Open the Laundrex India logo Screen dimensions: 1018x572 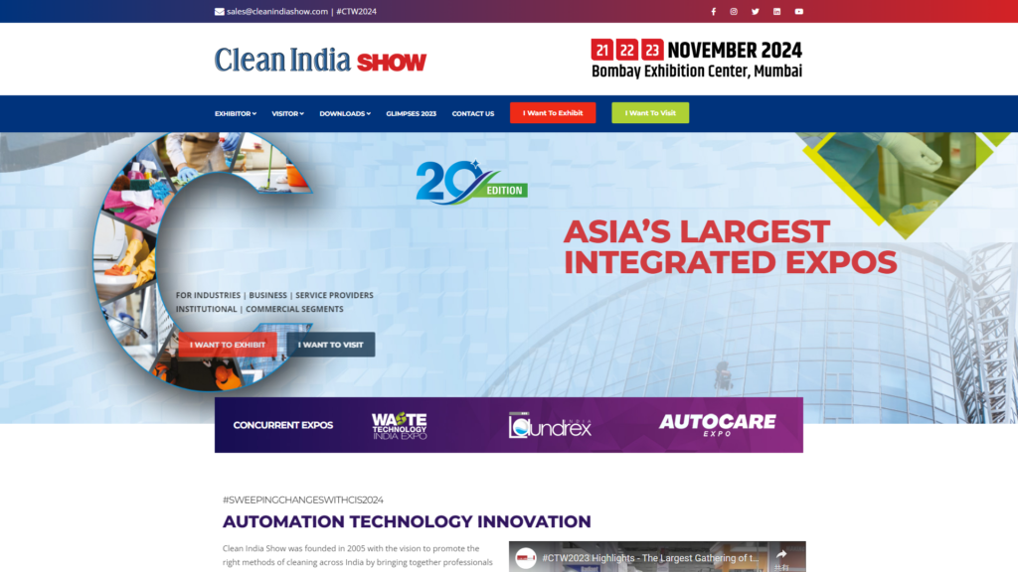[550, 425]
